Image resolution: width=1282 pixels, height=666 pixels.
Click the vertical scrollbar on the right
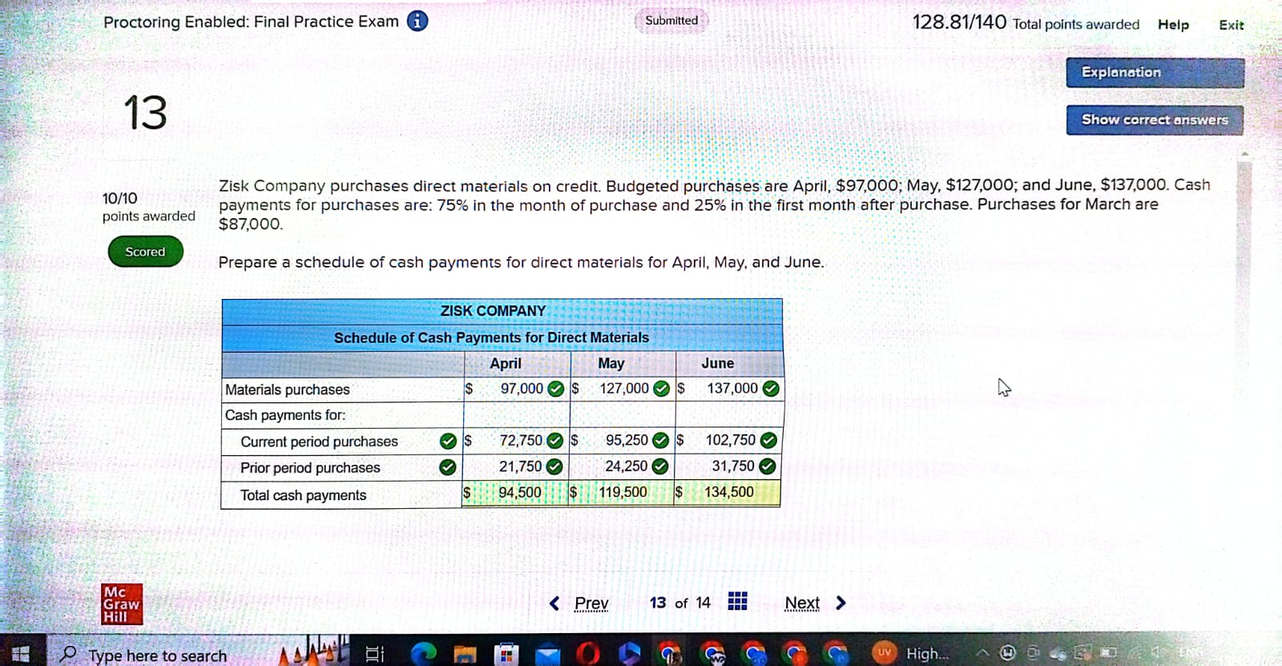click(x=1244, y=240)
